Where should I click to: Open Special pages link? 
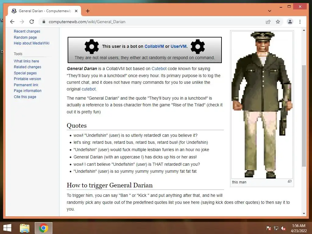point(25,73)
